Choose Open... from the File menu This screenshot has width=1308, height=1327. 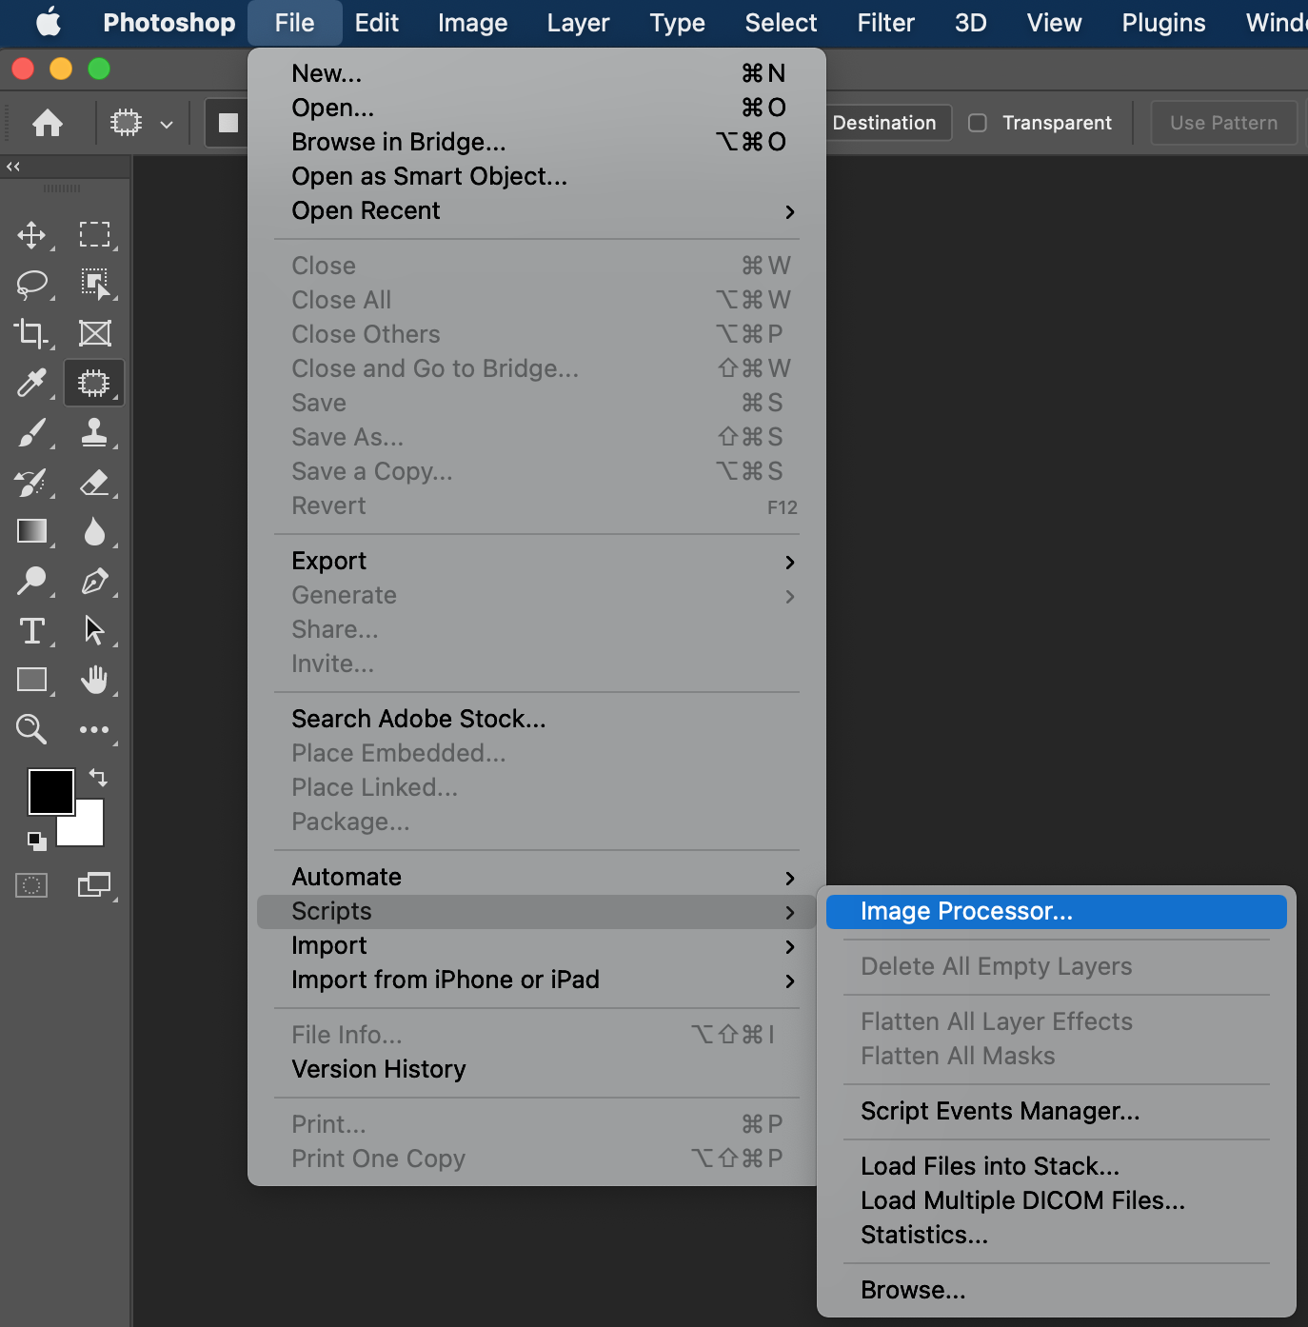537,108
